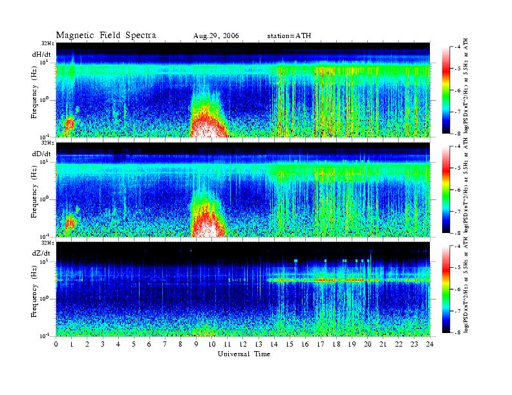Click the "17" hour tick label
This screenshot has height=395, width=512.
pos(321,344)
